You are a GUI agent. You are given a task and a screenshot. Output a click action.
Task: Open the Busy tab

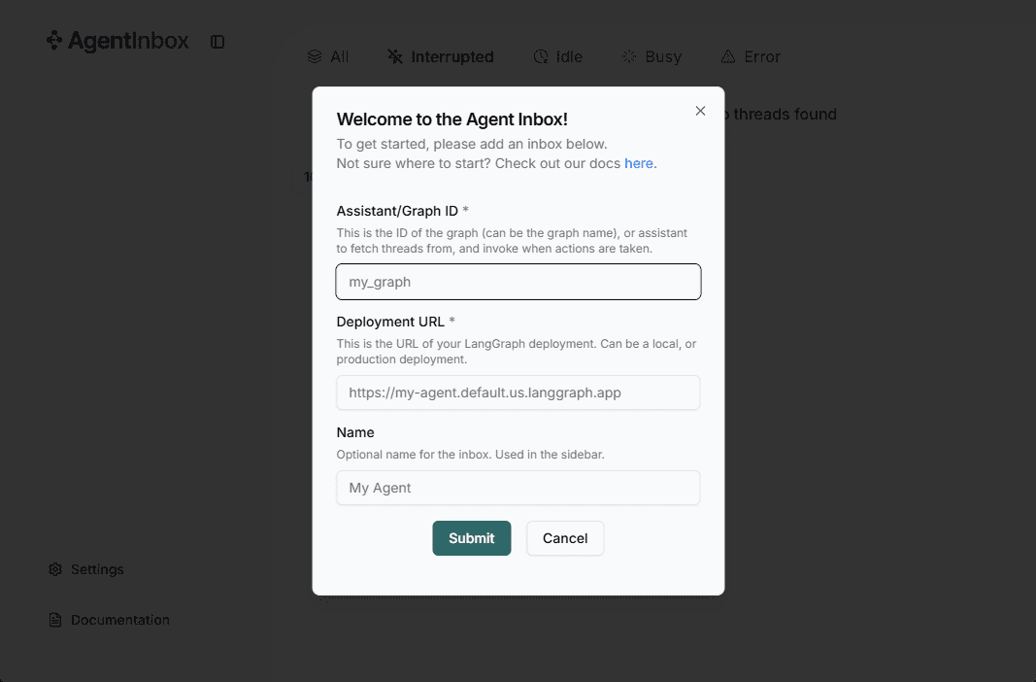pos(652,56)
